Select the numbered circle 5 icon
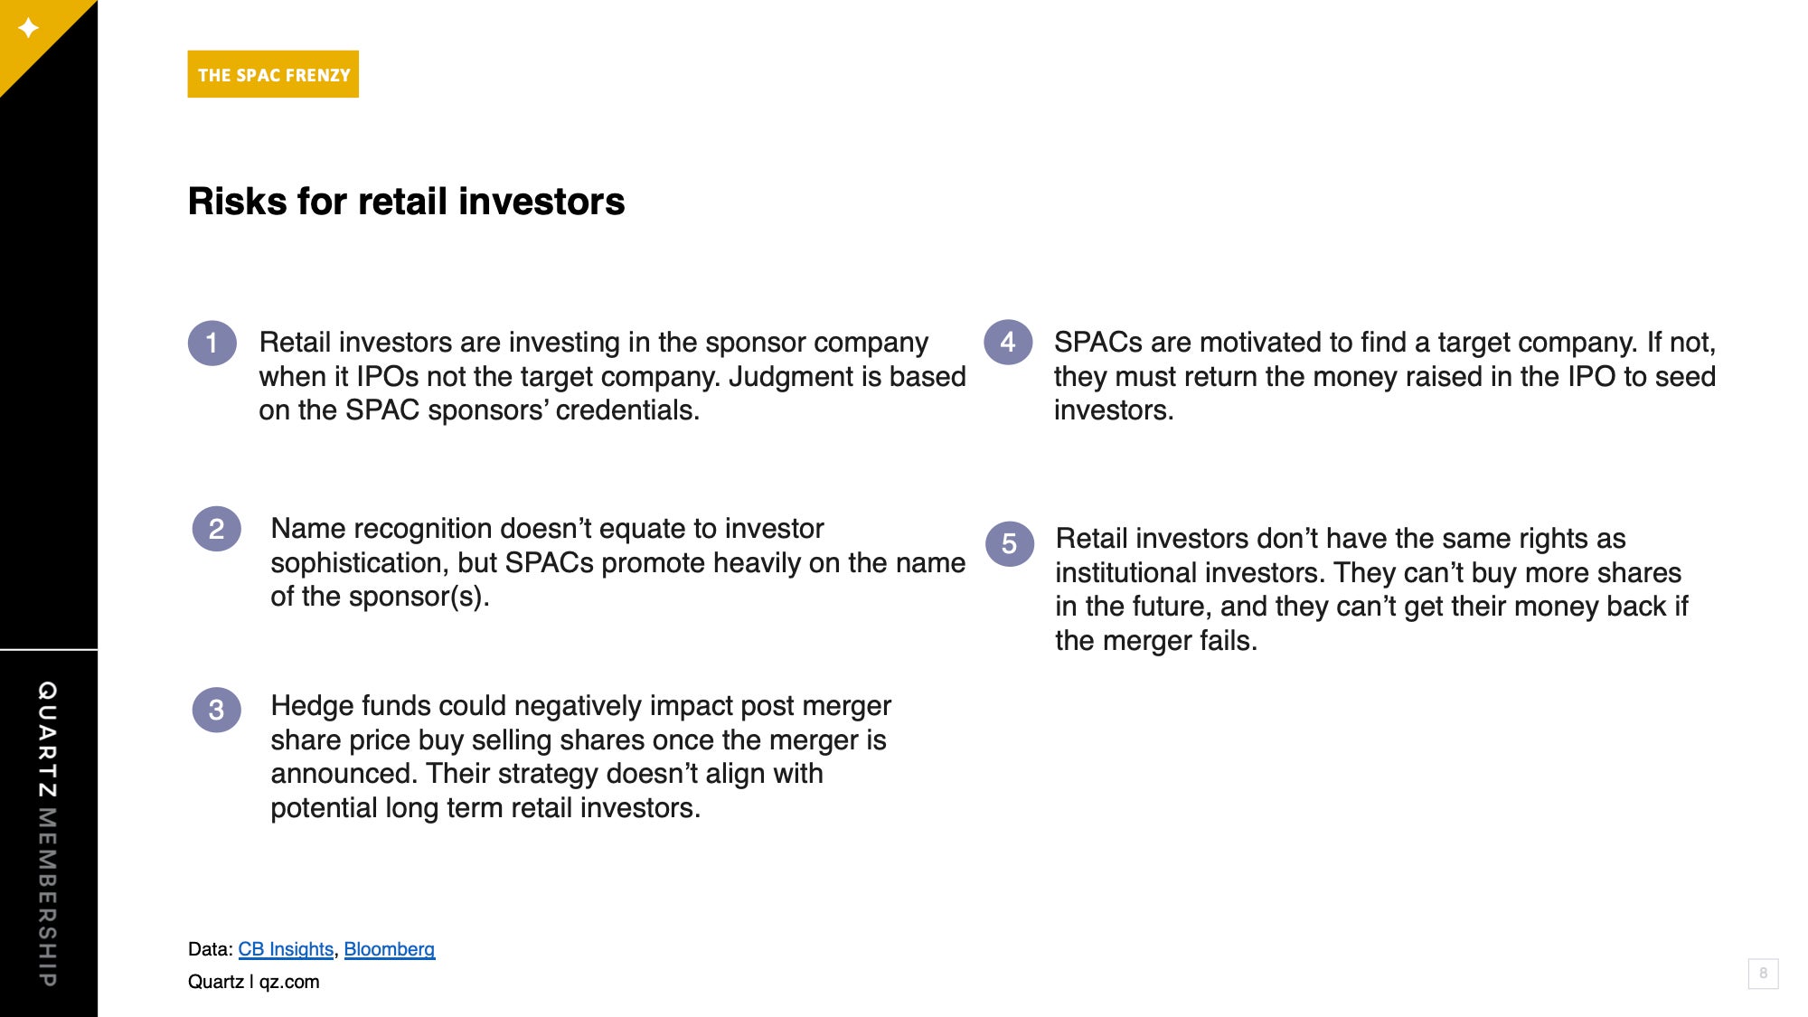The height and width of the screenshot is (1017, 1808). (1010, 544)
